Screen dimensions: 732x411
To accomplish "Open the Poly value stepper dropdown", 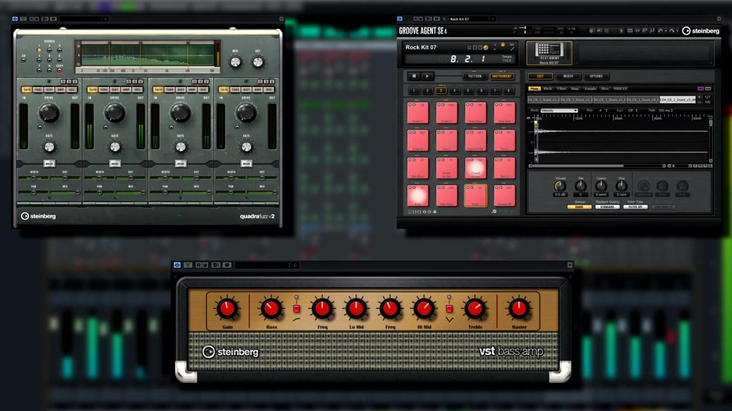I will click(604, 111).
